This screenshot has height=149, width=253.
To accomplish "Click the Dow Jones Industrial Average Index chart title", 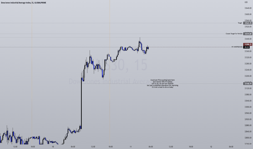I will pos(24,3).
